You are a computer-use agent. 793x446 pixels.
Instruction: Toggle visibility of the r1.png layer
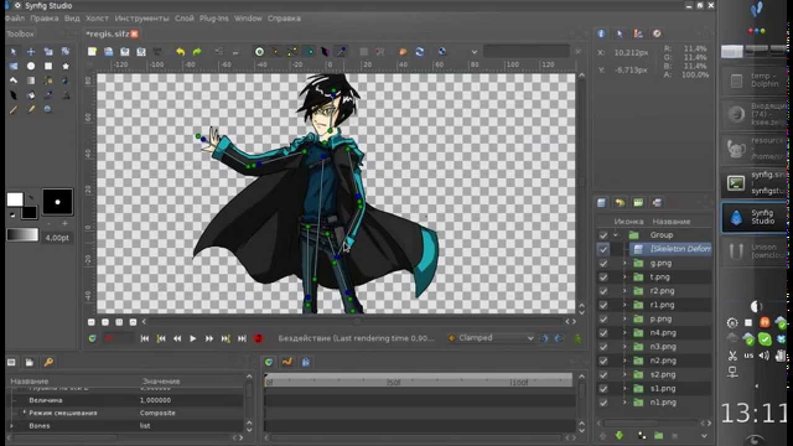point(603,305)
